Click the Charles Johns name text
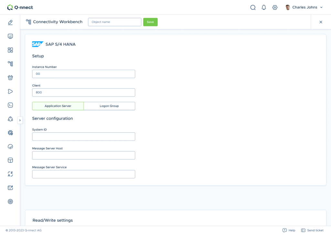 tap(304, 7)
